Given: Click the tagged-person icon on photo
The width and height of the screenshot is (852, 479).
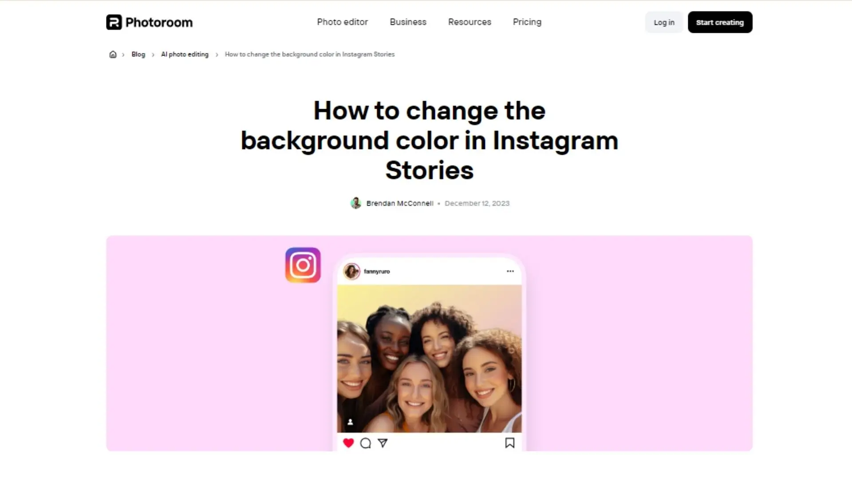Looking at the screenshot, I should [x=350, y=422].
